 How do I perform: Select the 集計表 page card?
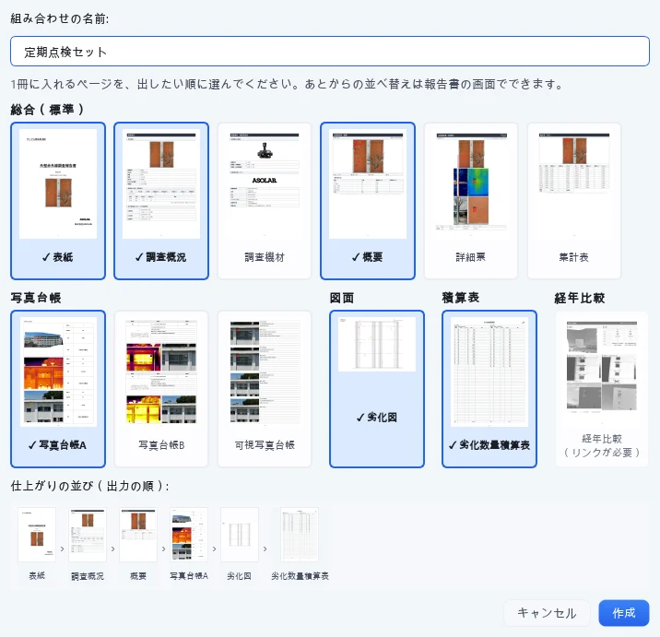(x=573, y=201)
